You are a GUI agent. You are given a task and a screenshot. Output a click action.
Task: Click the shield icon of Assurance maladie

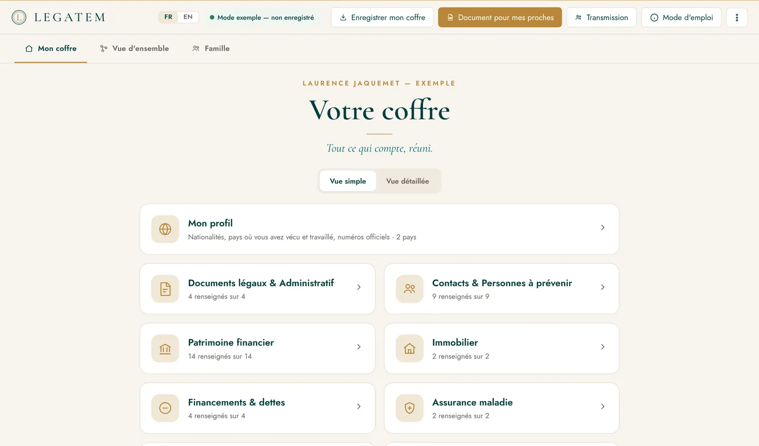pyautogui.click(x=409, y=408)
